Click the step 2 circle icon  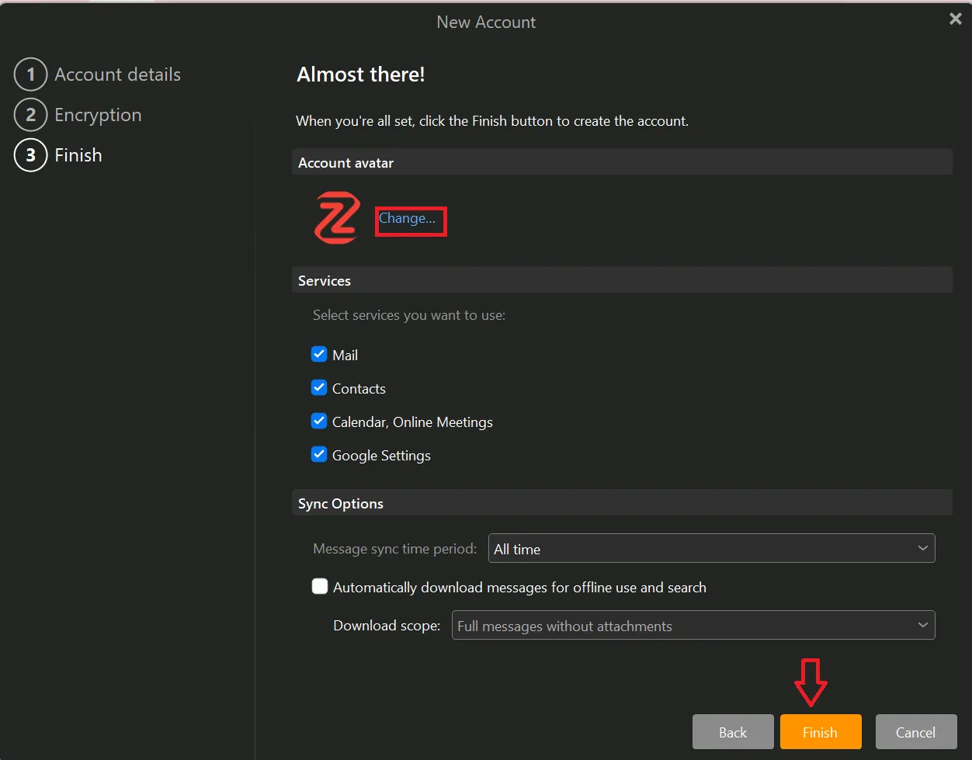pos(30,115)
